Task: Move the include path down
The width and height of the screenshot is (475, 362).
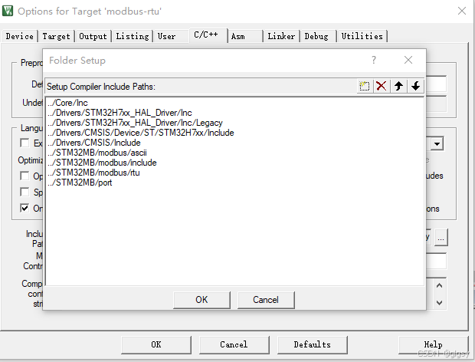Action: pyautogui.click(x=415, y=86)
